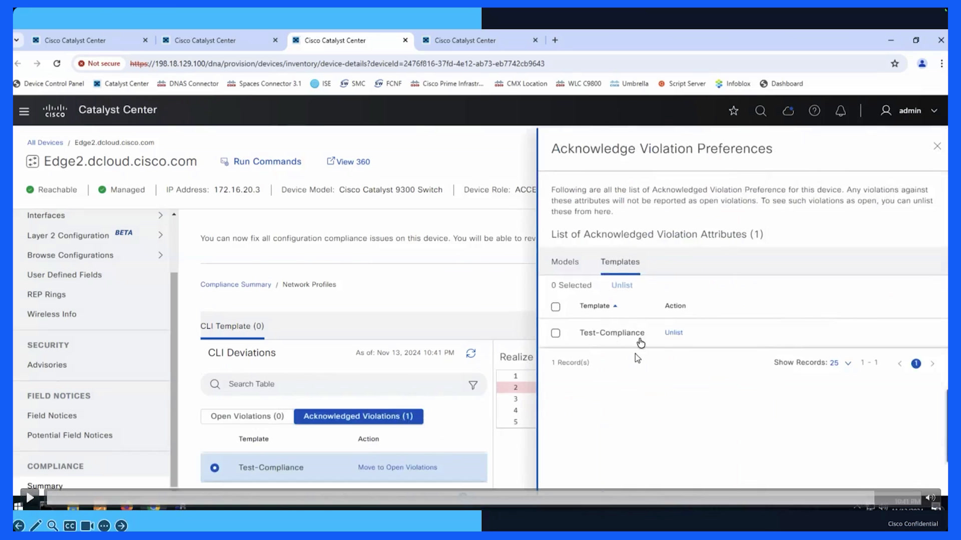This screenshot has width=961, height=540.
Task: Switch to the Models tab
Action: pos(565,261)
